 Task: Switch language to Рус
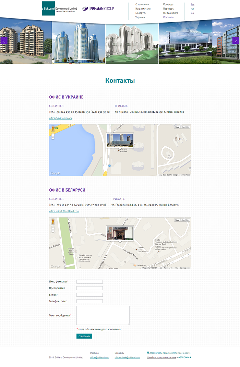(x=192, y=9)
